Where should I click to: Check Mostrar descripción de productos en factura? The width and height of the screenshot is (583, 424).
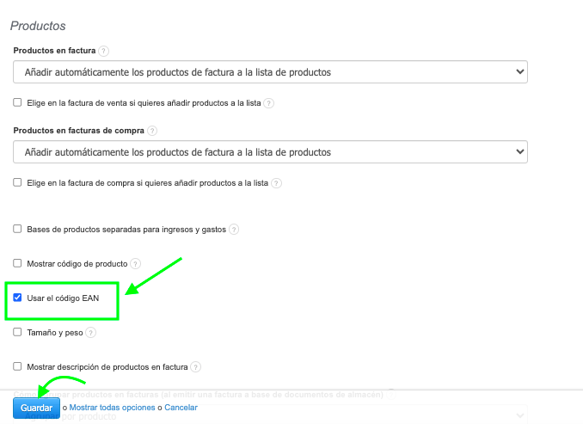17,366
